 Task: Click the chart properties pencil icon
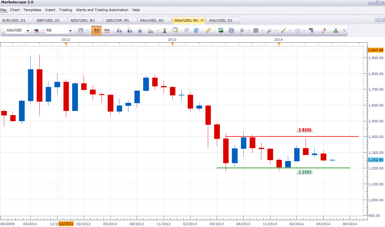(x=175, y=31)
